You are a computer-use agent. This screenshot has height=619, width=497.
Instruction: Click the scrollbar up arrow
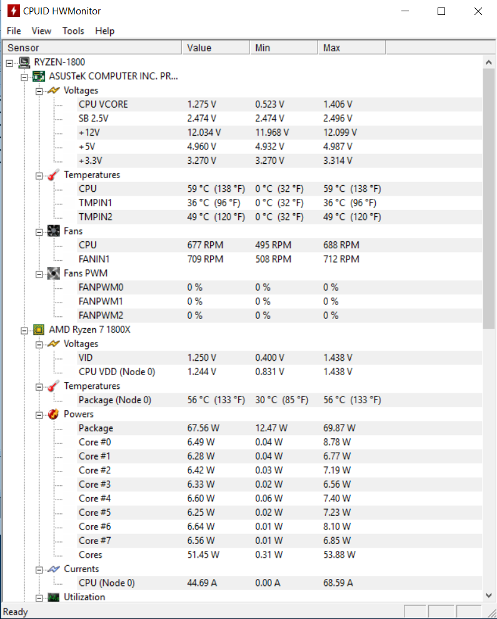pos(489,62)
